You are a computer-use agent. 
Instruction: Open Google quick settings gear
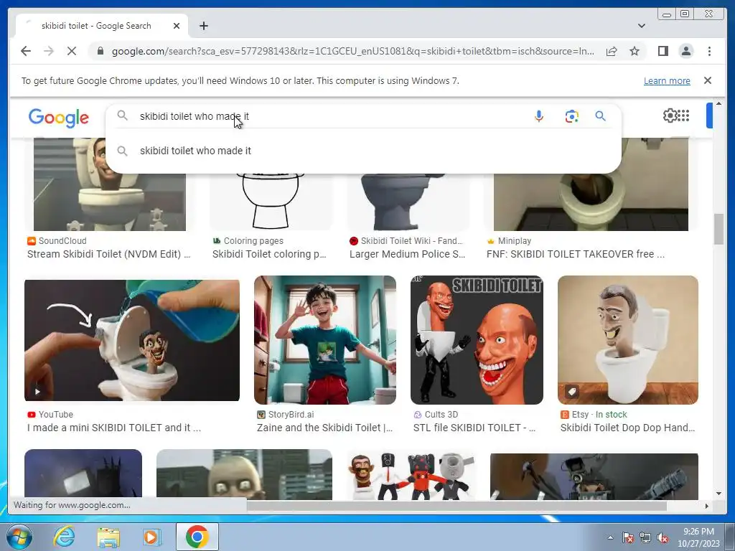click(x=670, y=116)
